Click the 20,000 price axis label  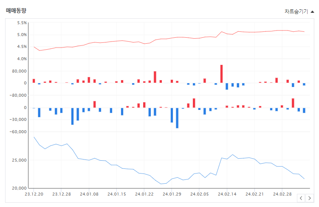[20, 188]
